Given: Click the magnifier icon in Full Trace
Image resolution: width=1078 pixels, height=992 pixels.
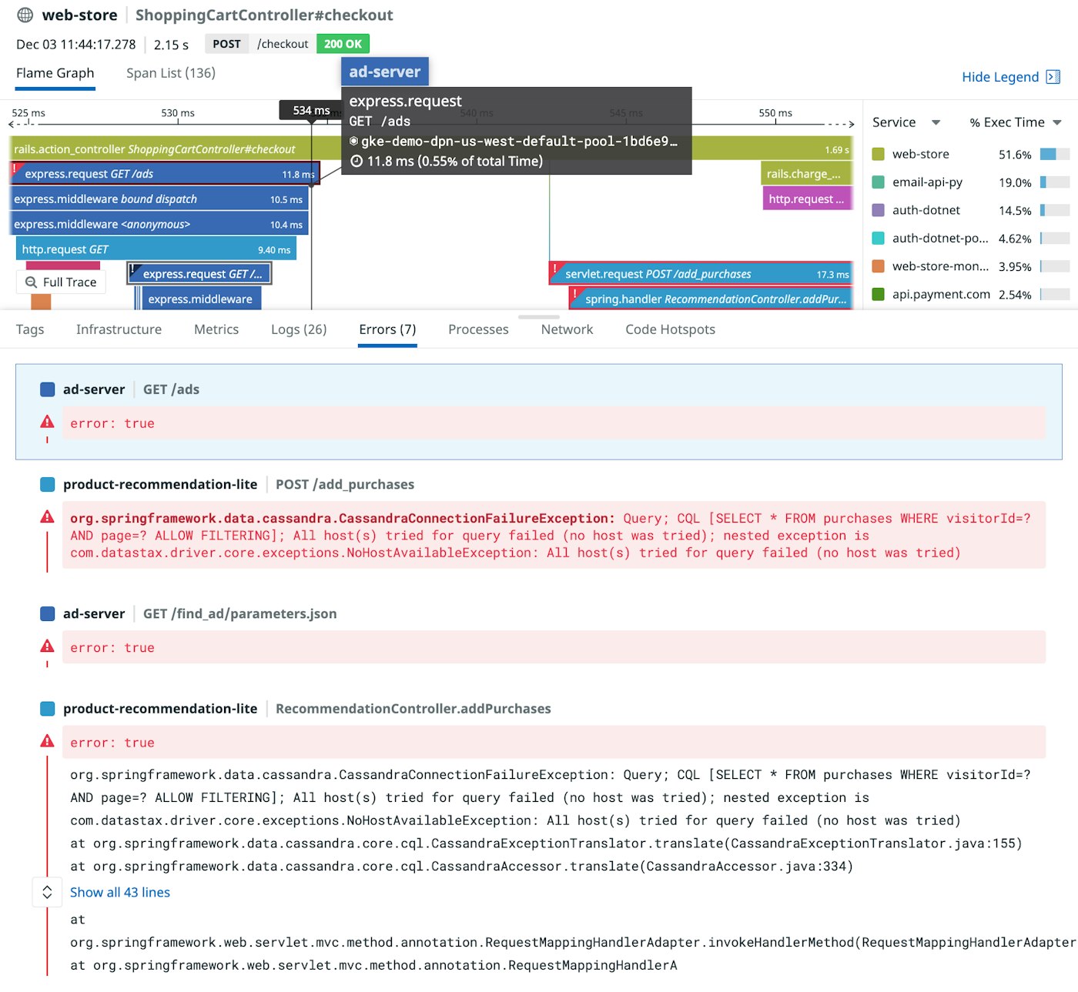Looking at the screenshot, I should pos(32,282).
